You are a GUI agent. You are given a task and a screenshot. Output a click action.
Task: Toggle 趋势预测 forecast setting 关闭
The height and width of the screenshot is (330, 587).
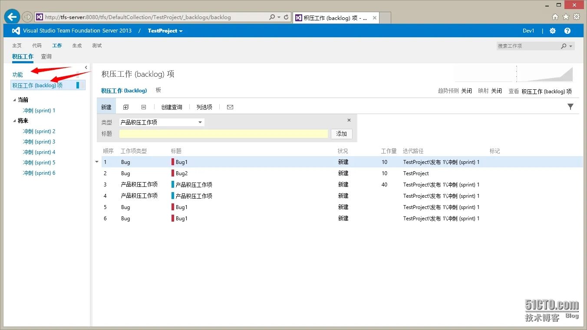[x=466, y=91]
